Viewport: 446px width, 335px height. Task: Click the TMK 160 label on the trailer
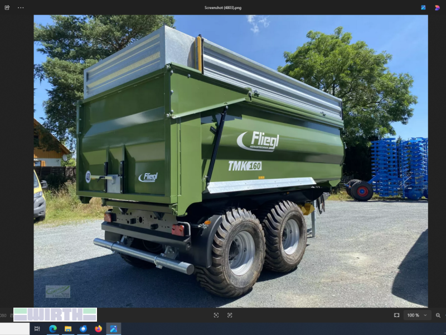[244, 166]
